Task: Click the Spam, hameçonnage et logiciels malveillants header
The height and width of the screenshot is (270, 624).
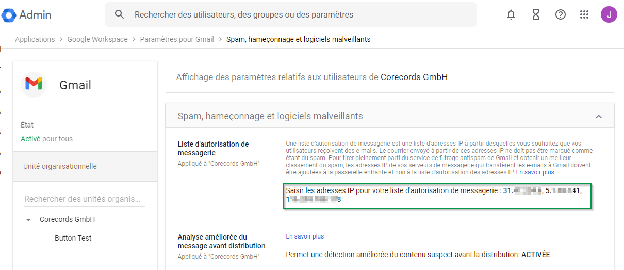Action: (x=270, y=116)
